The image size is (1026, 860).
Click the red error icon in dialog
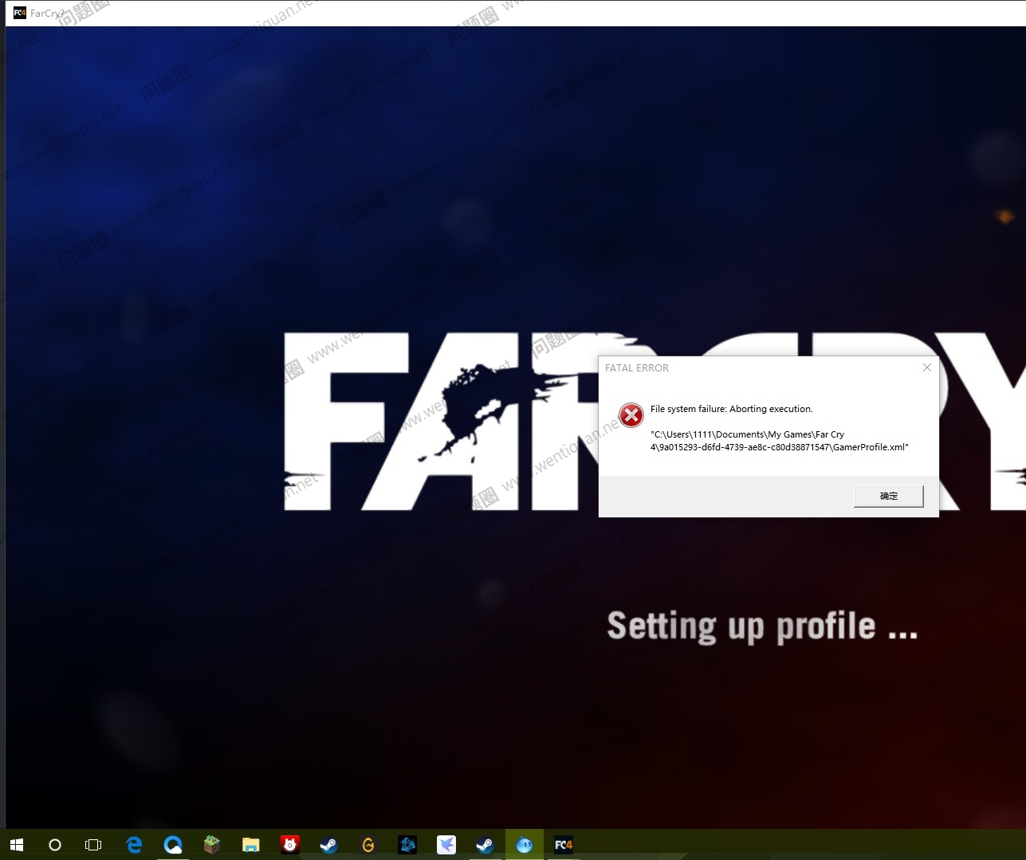pyautogui.click(x=631, y=415)
